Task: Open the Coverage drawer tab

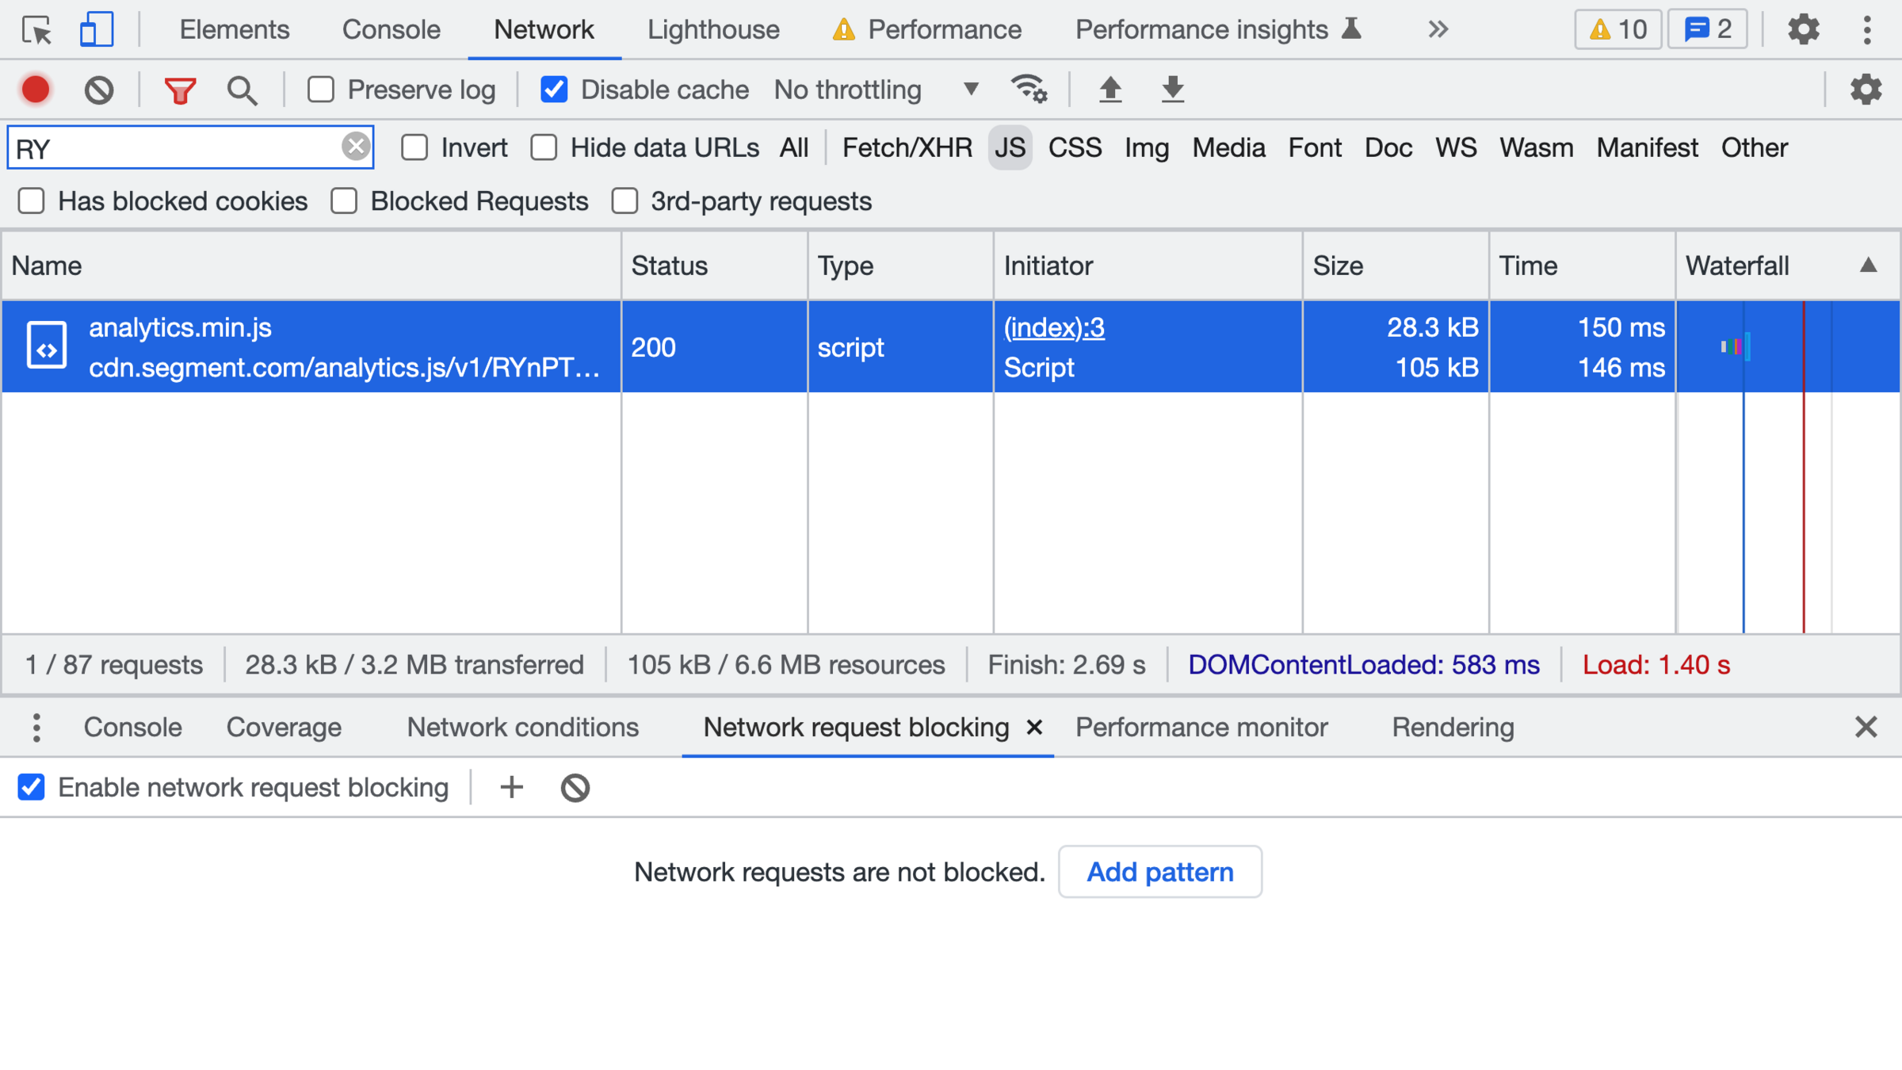Action: (284, 727)
